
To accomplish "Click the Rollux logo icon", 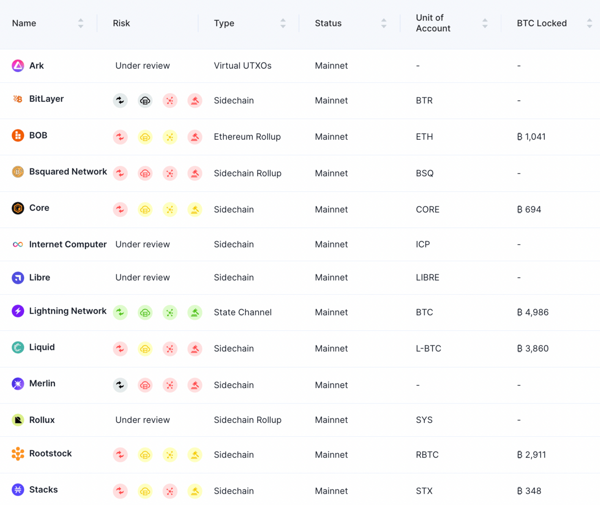I will 18,420.
